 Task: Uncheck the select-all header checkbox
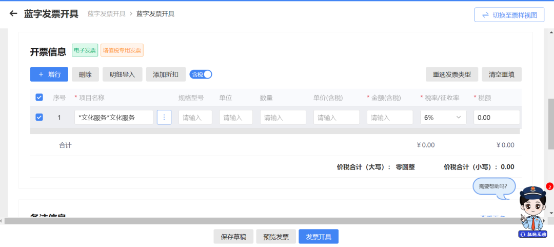point(39,98)
